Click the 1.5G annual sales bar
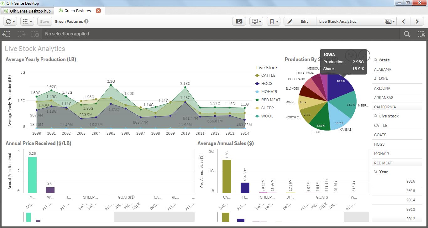 click(x=227, y=176)
